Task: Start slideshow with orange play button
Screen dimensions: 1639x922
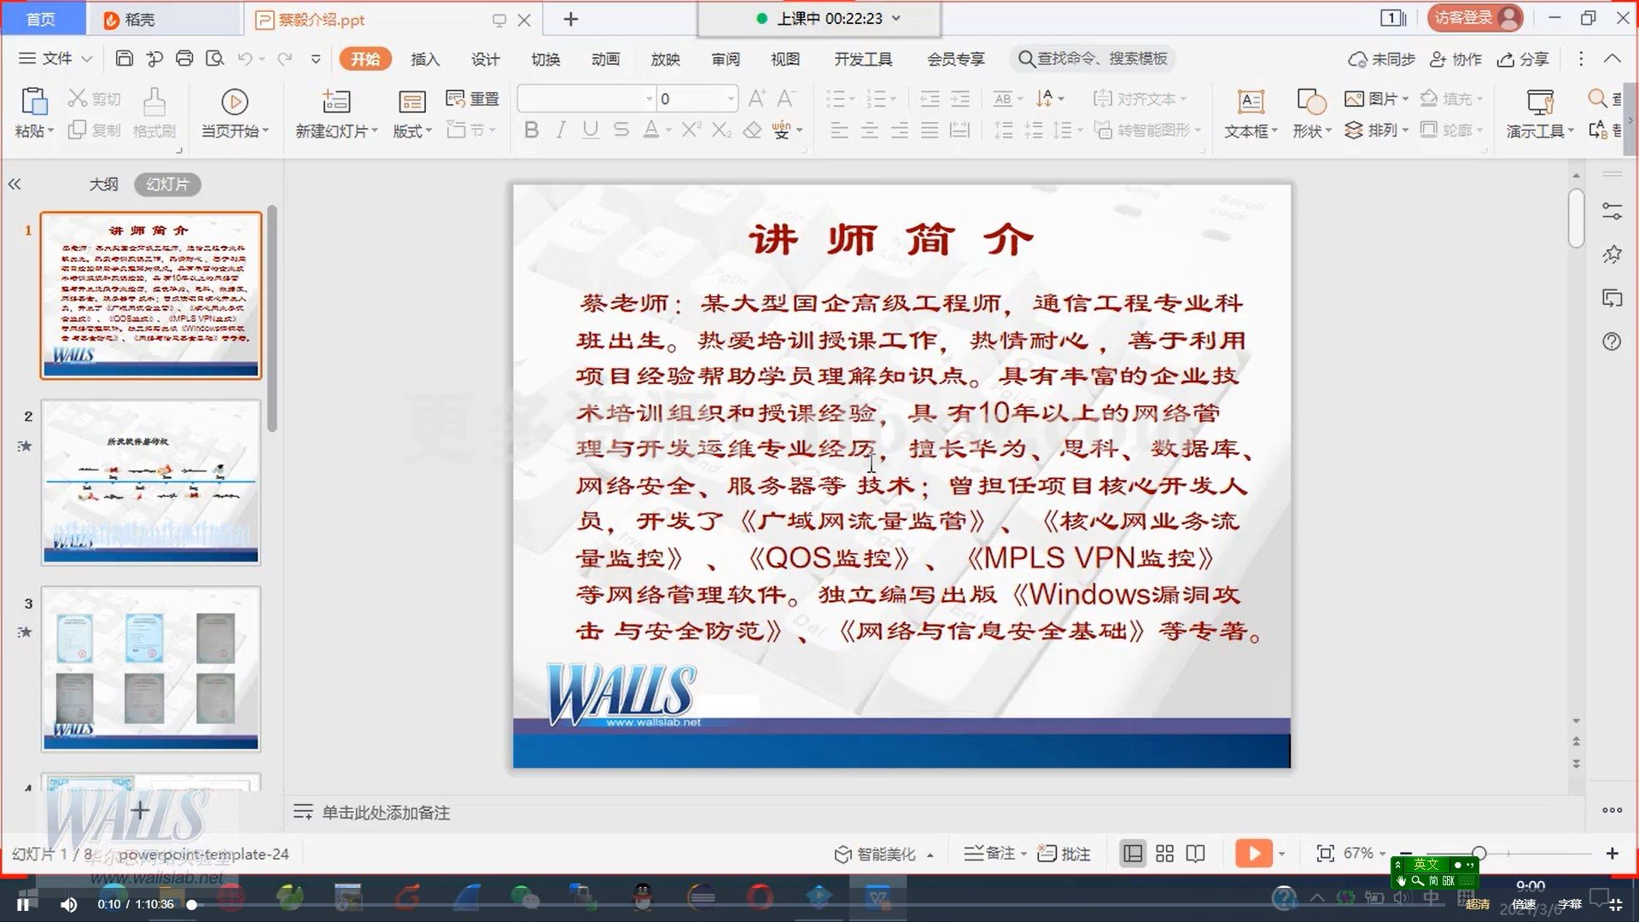Action: 1253,853
